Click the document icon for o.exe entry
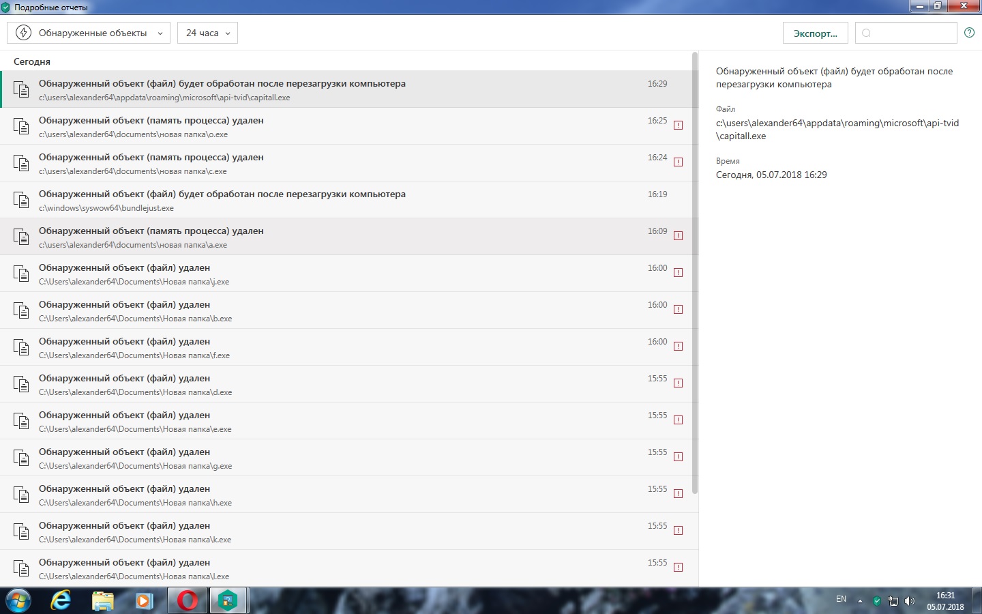Screen dimensions: 982x614 click(x=21, y=126)
